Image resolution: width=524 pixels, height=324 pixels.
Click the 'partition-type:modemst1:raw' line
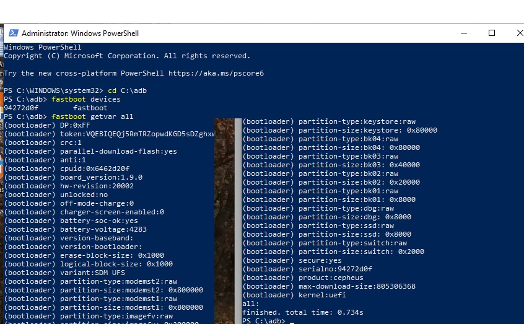tap(90, 299)
